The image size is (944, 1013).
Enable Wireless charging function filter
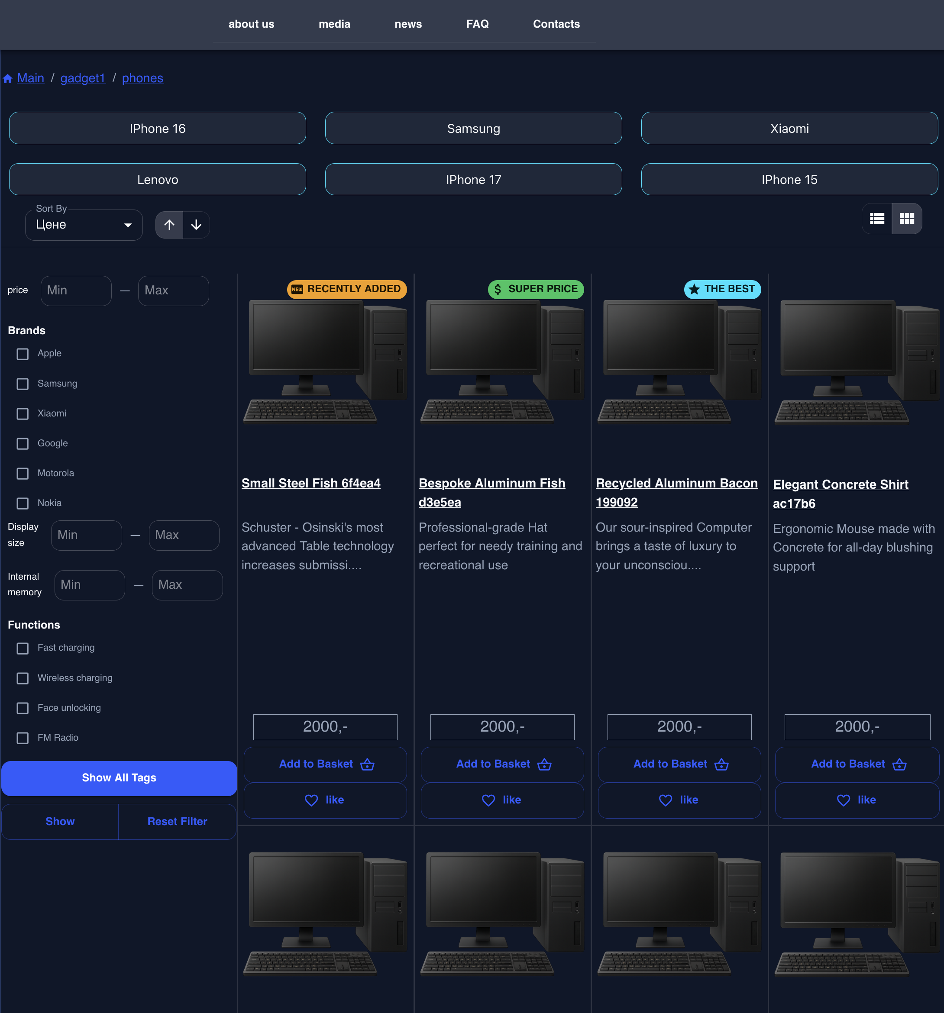[23, 678]
